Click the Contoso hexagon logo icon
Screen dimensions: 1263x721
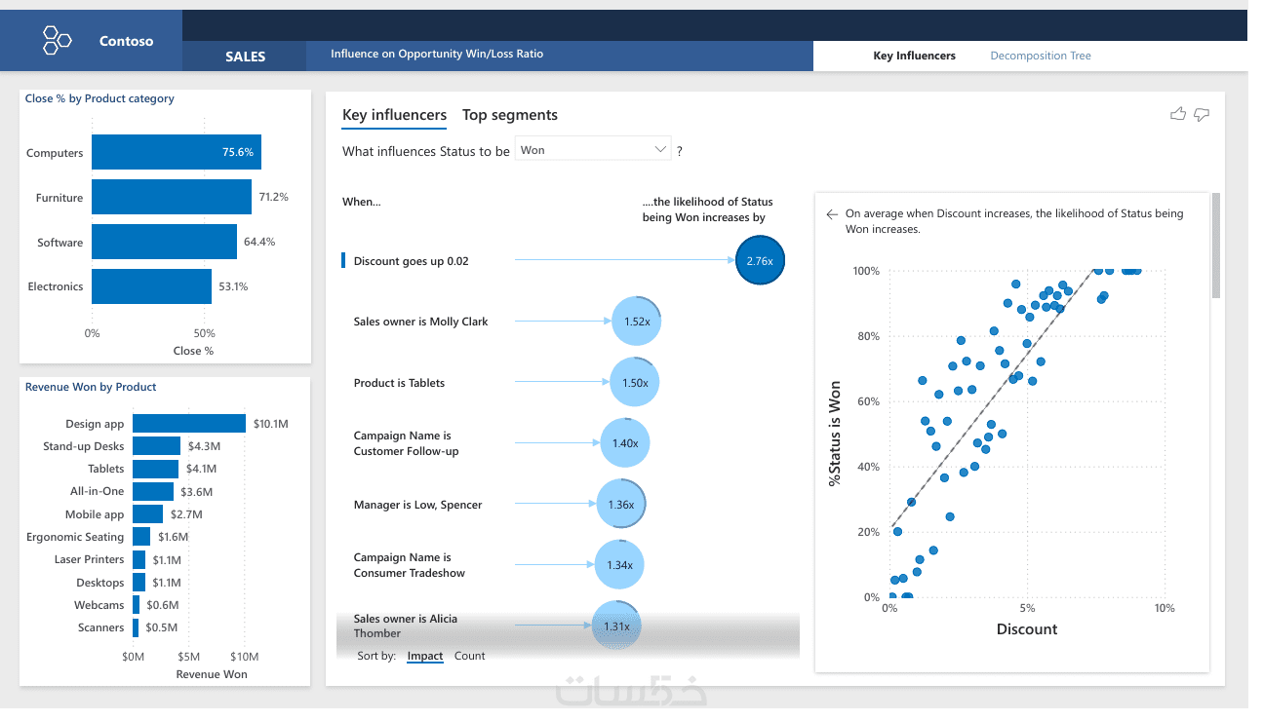coord(58,40)
